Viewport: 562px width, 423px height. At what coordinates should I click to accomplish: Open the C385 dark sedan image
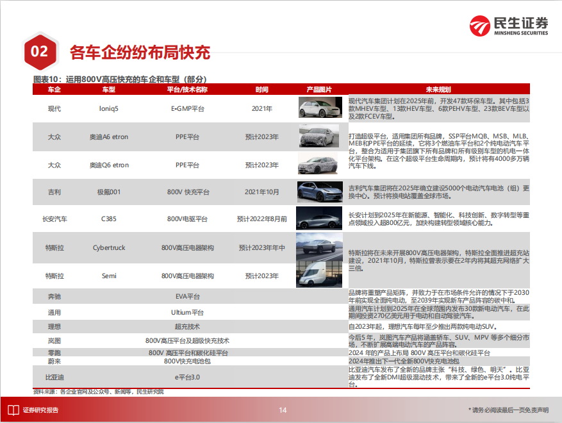[x=319, y=218]
